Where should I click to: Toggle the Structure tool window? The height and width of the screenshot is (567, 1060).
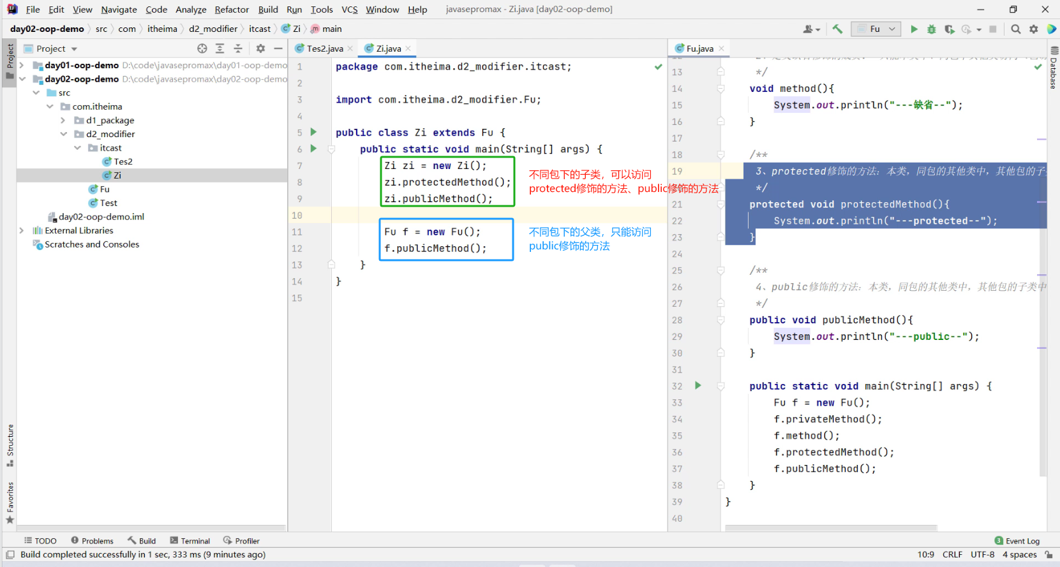click(10, 445)
